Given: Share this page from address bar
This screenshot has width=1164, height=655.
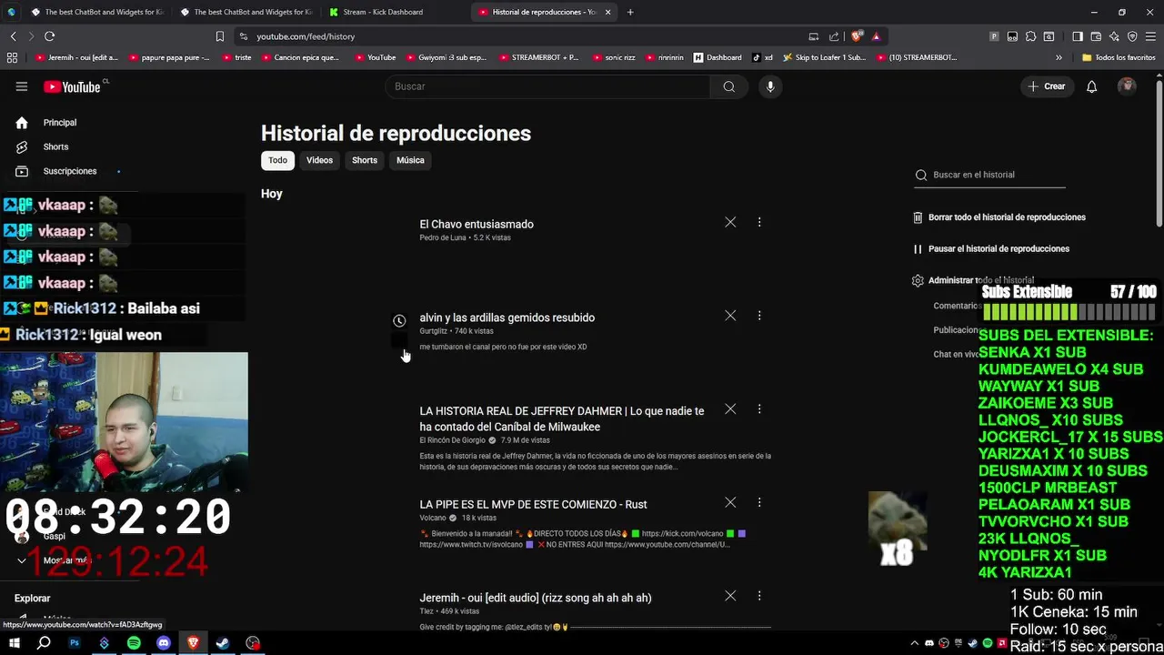Looking at the screenshot, I should coord(834,36).
